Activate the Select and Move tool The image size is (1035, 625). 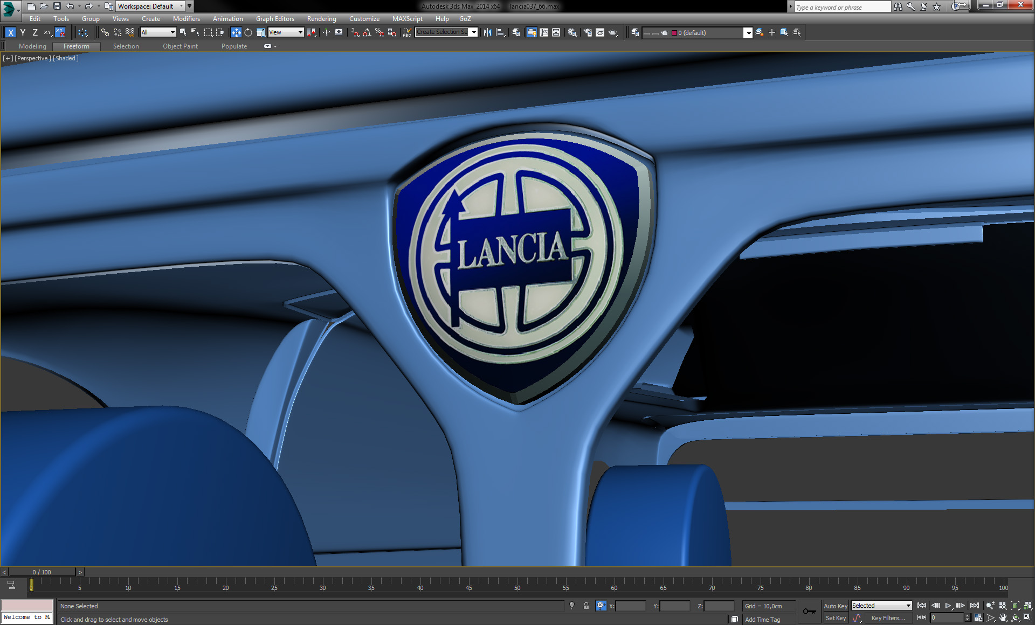point(236,32)
